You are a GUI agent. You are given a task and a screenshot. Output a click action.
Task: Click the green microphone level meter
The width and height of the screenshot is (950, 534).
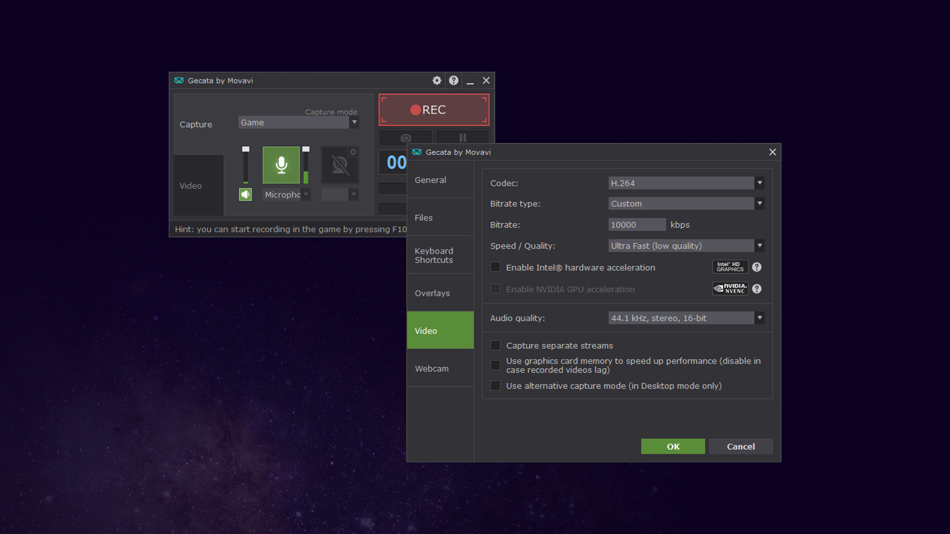pos(306,178)
